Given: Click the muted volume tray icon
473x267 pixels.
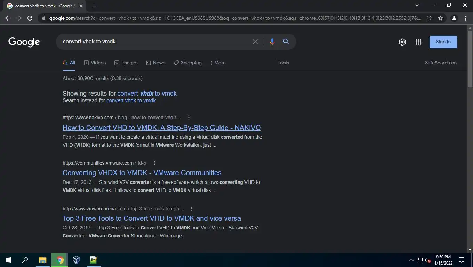Looking at the screenshot, I should [x=428, y=260].
